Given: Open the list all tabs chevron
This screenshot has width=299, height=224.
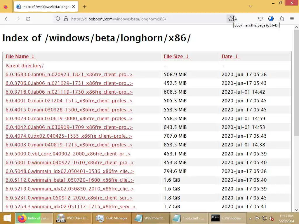Looking at the screenshot, I should pos(251,6).
